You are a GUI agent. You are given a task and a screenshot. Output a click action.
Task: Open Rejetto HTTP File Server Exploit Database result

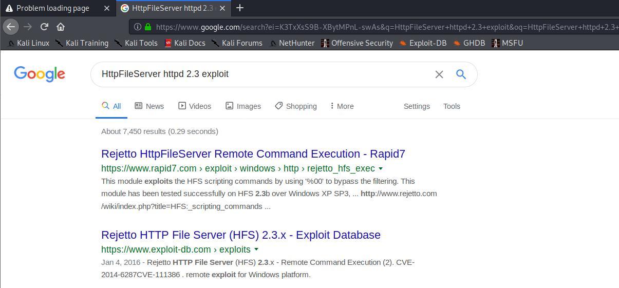(241, 235)
